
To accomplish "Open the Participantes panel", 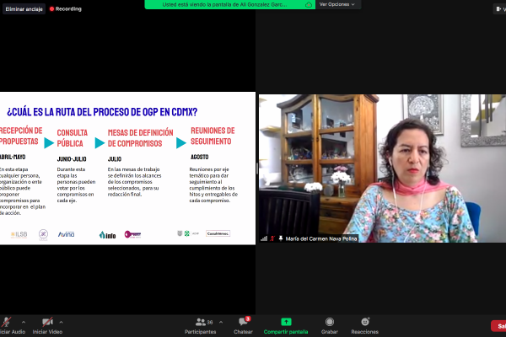I will click(x=201, y=326).
